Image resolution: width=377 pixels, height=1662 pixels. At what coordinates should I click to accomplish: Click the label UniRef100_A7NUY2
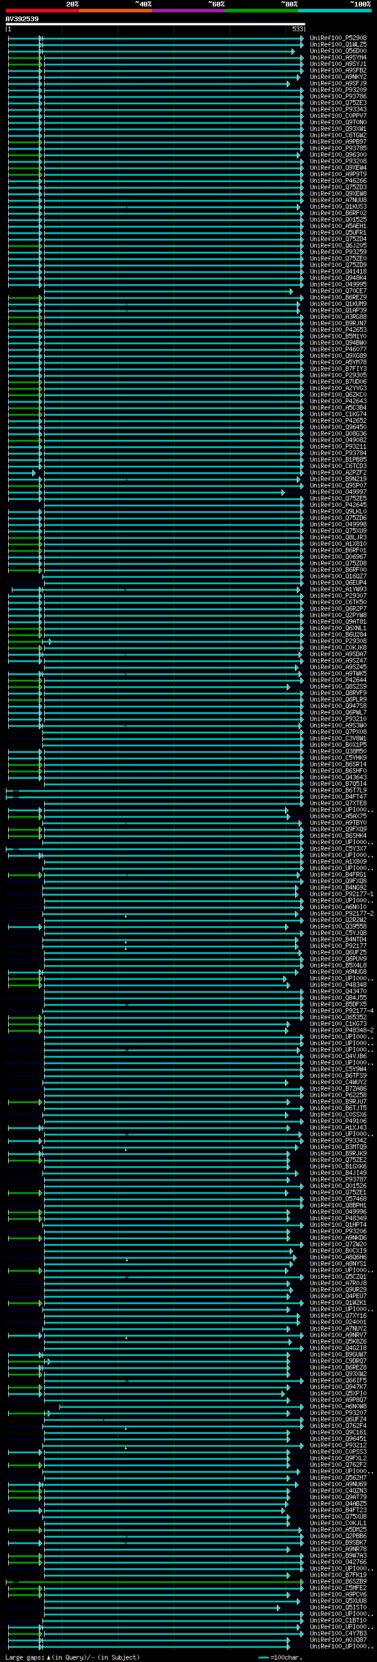coord(338,1328)
